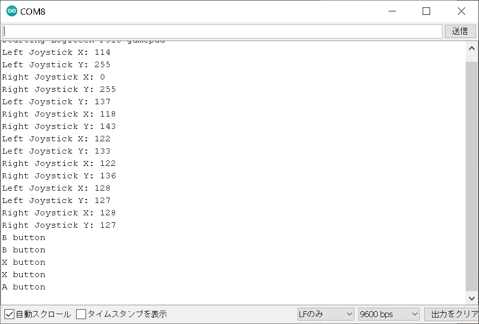Click the vertical scrollbar thumb

coord(472,176)
